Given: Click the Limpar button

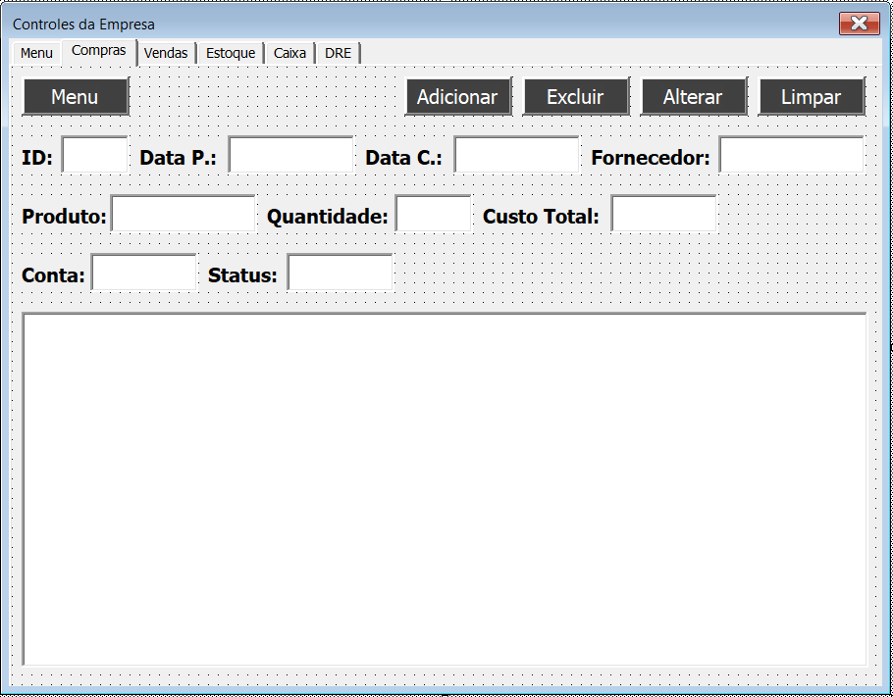Looking at the screenshot, I should tap(812, 97).
